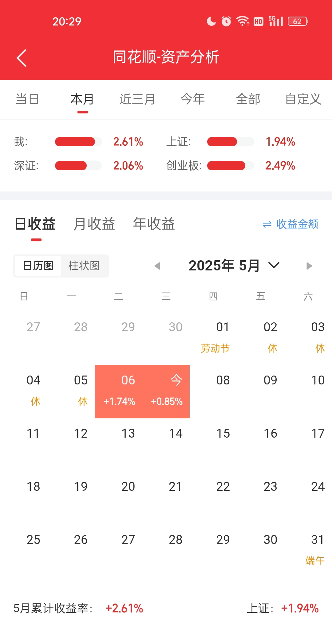The image size is (332, 626).
Task: Tap the 当日 period filter
Action: tap(27, 99)
